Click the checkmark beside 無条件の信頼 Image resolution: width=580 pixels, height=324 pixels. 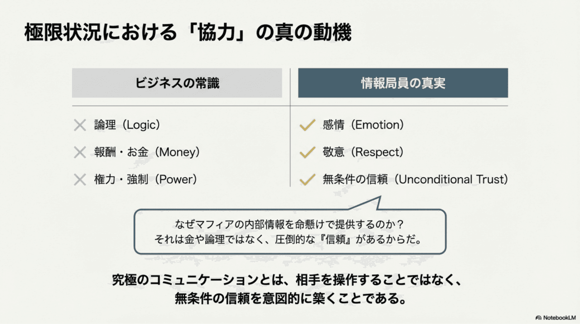[307, 179]
